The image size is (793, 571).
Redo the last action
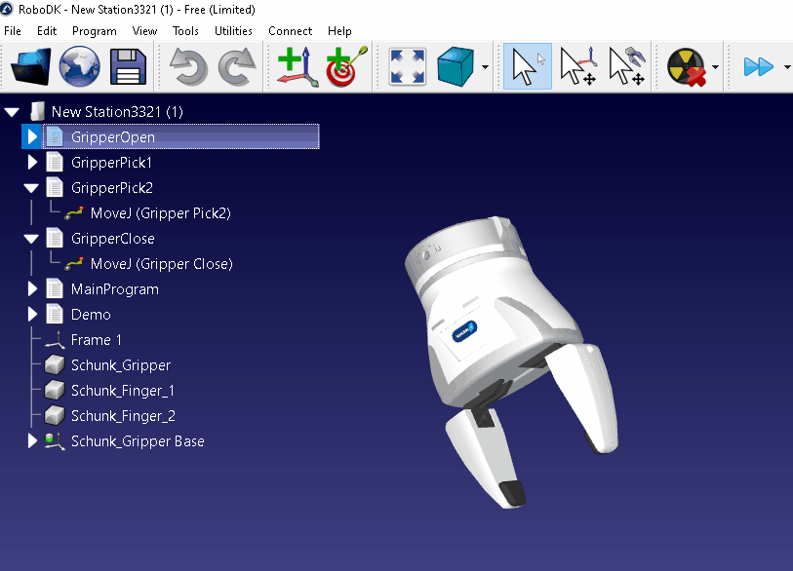point(237,66)
